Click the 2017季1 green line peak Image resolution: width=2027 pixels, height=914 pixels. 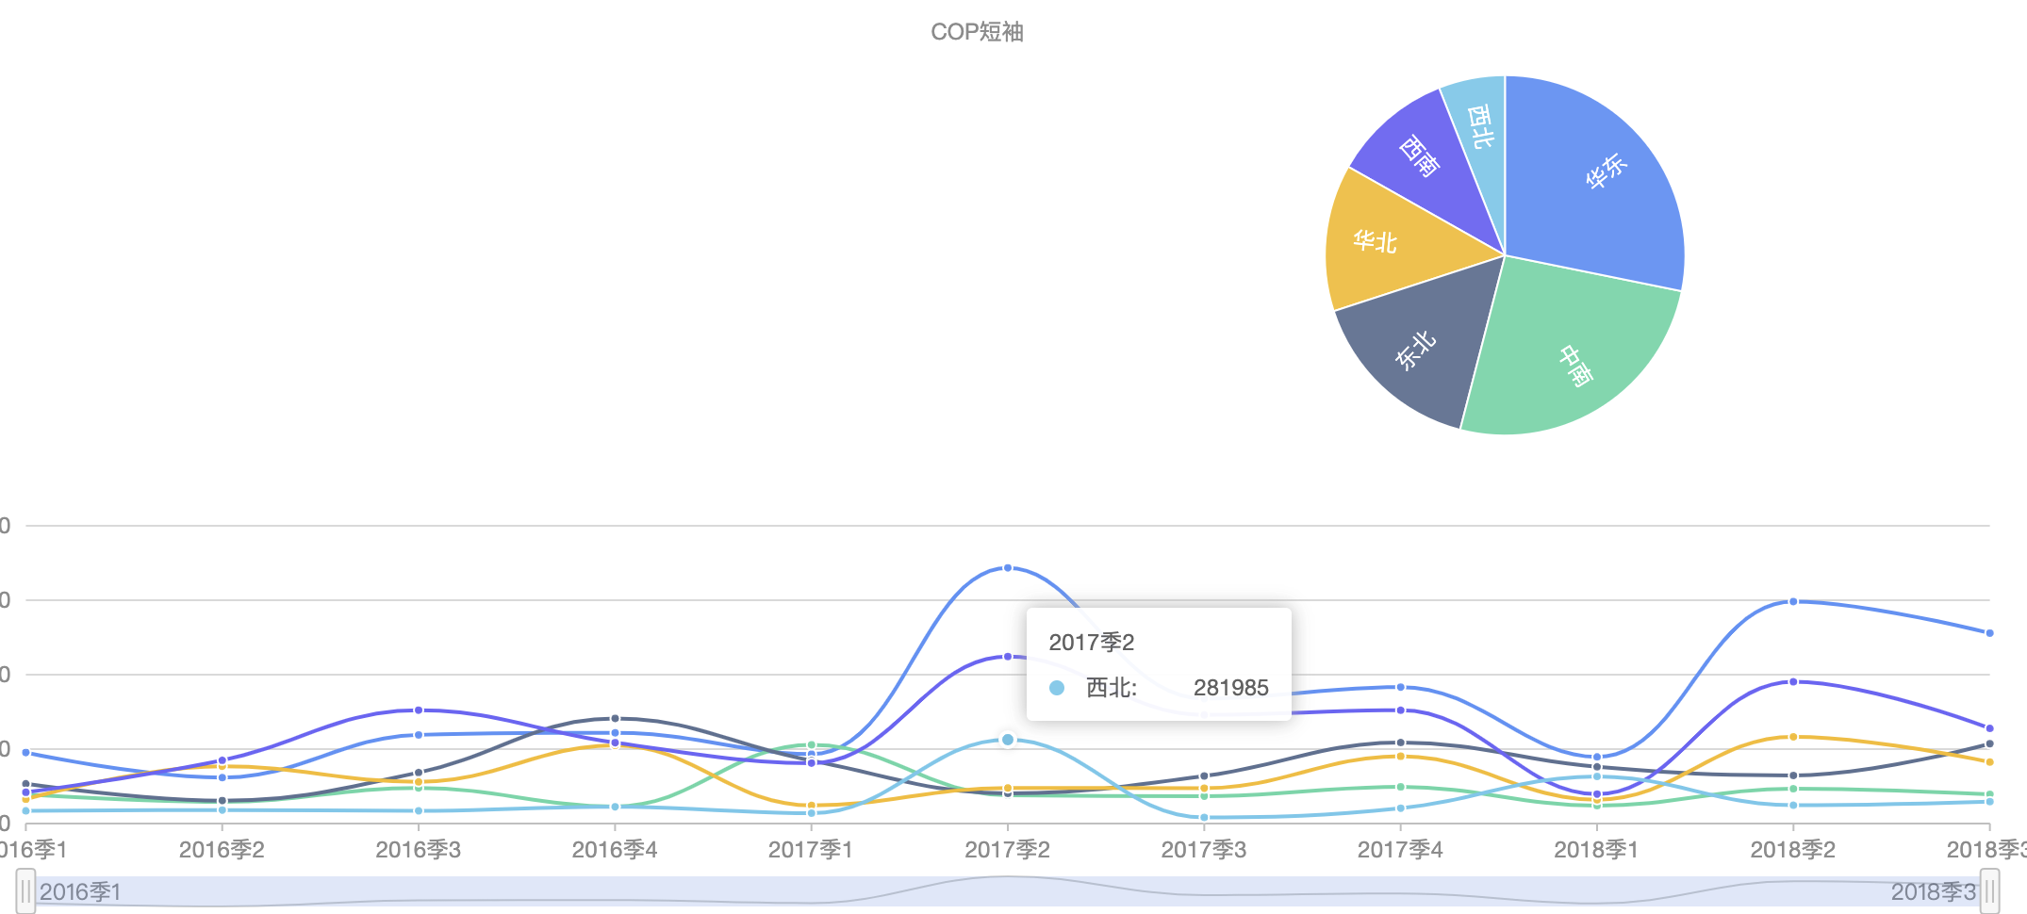click(x=813, y=744)
